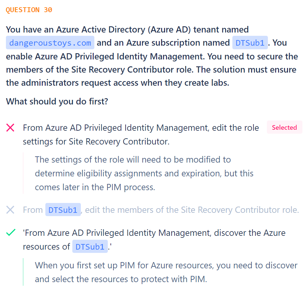Viewport: 307px width, 290px height.
Task: Click DTSub1 tag in the grayed answer
Action: [63, 210]
